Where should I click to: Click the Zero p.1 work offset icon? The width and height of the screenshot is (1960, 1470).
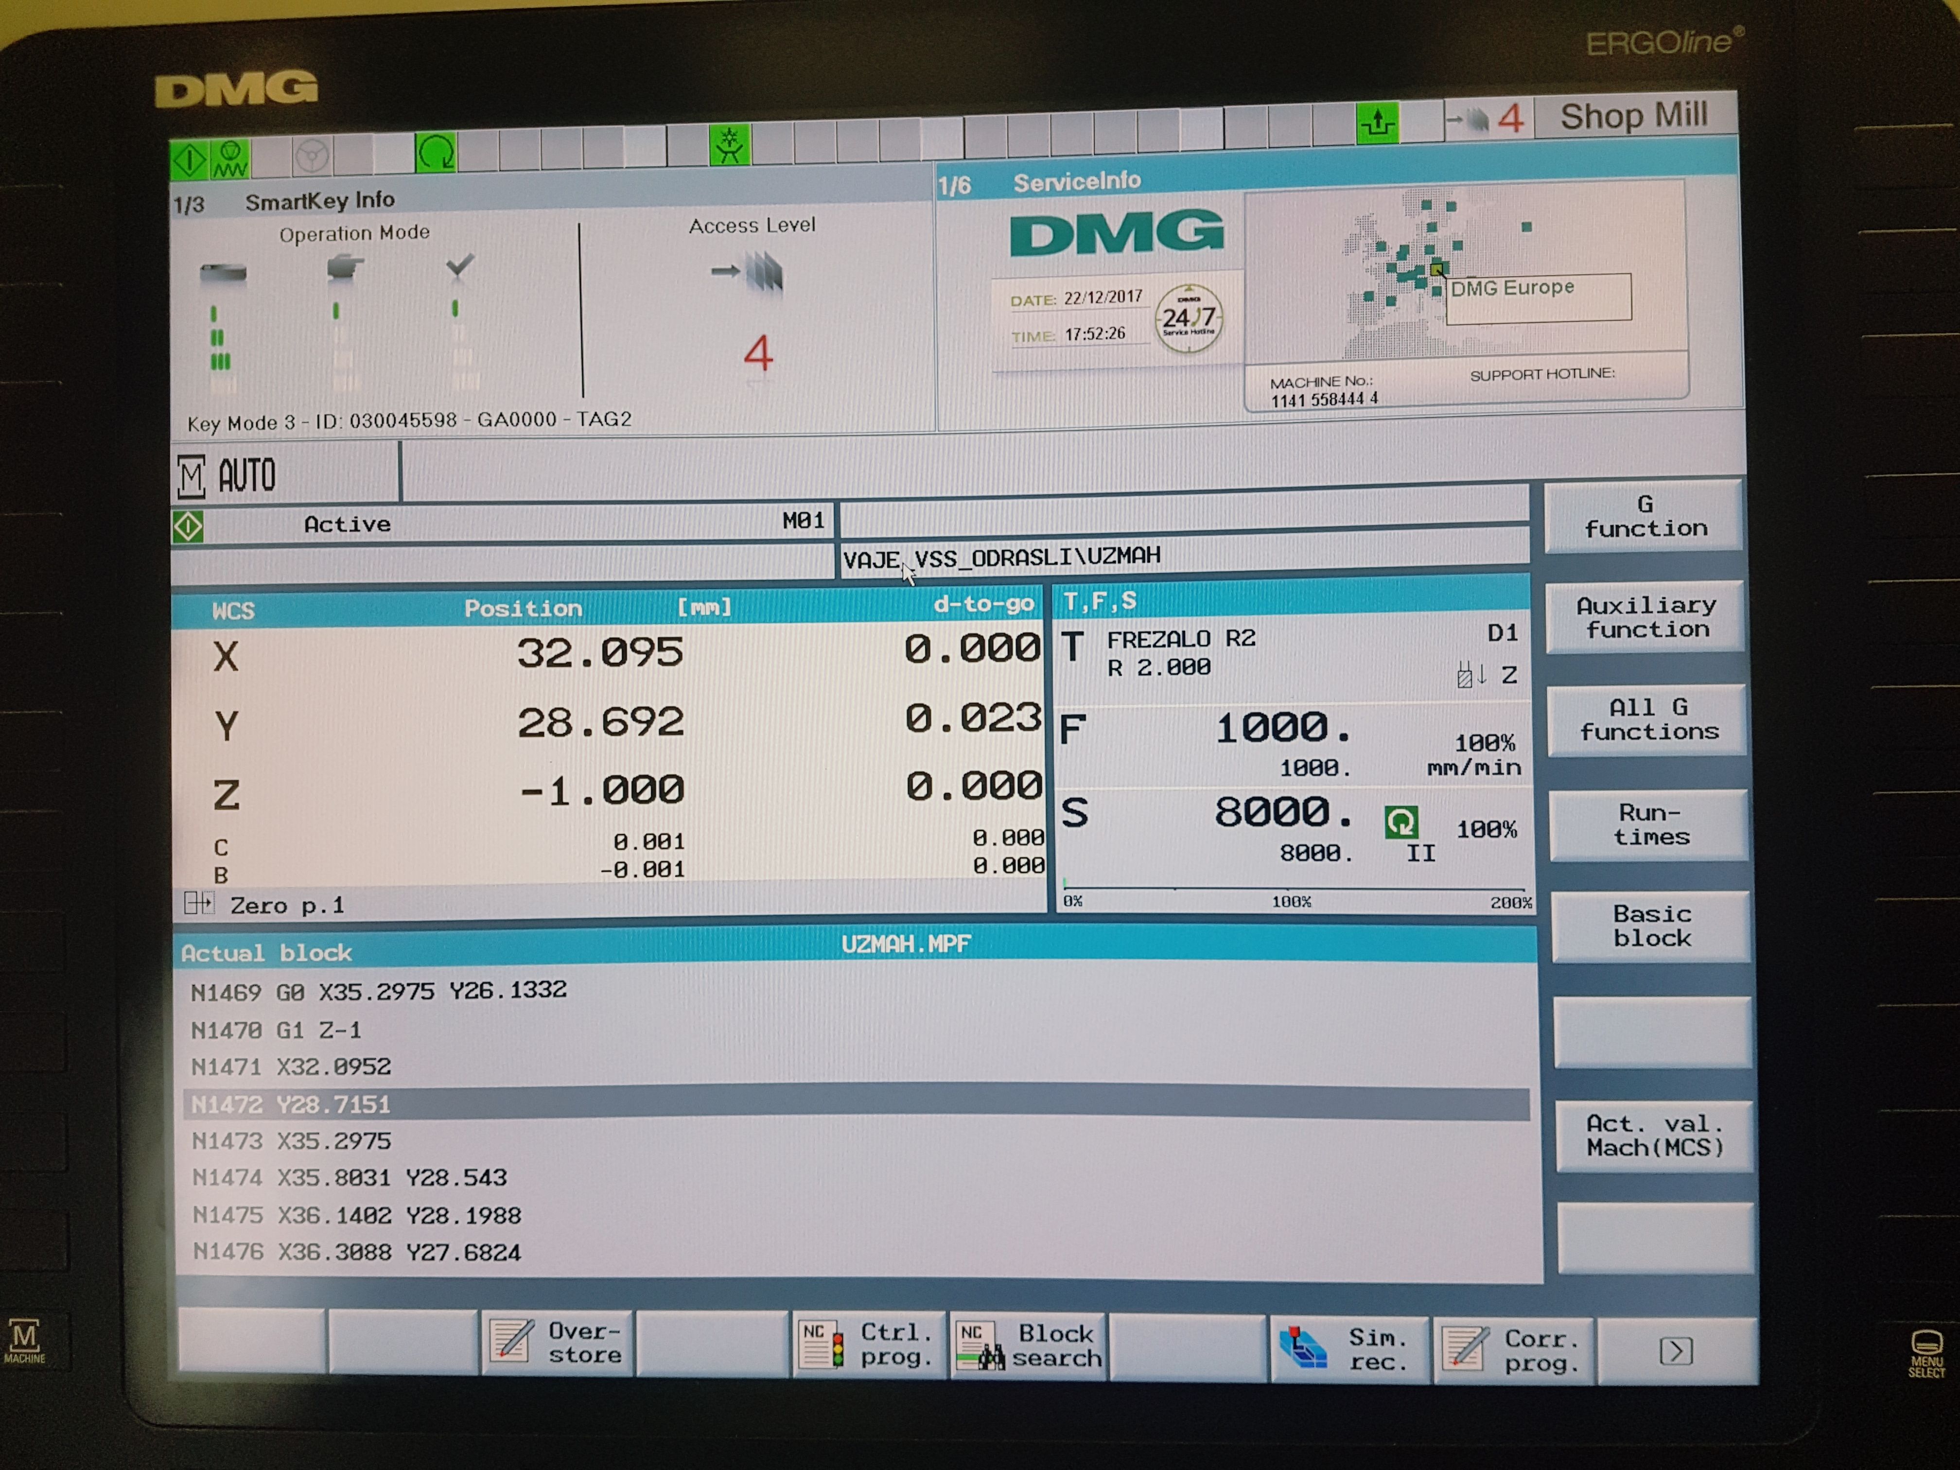pos(198,904)
